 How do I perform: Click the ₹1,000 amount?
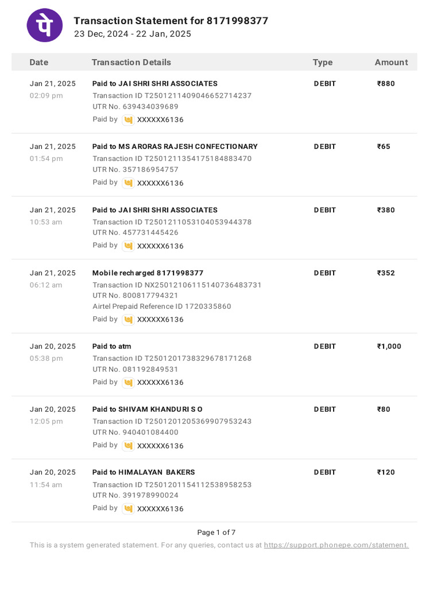click(x=389, y=346)
